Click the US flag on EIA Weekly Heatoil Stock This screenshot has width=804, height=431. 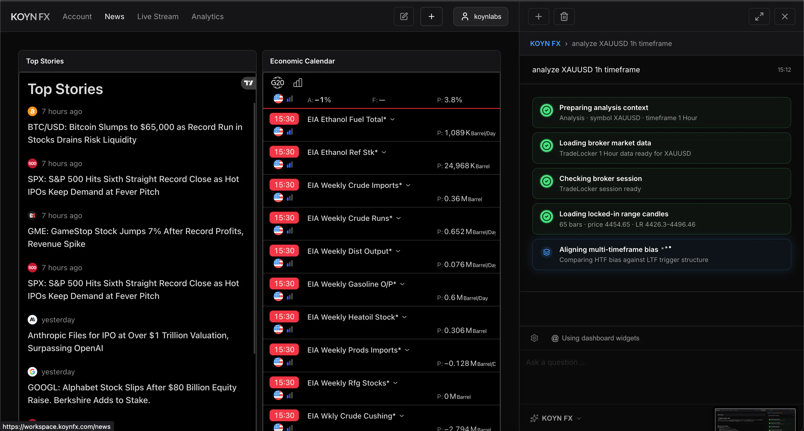(278, 329)
